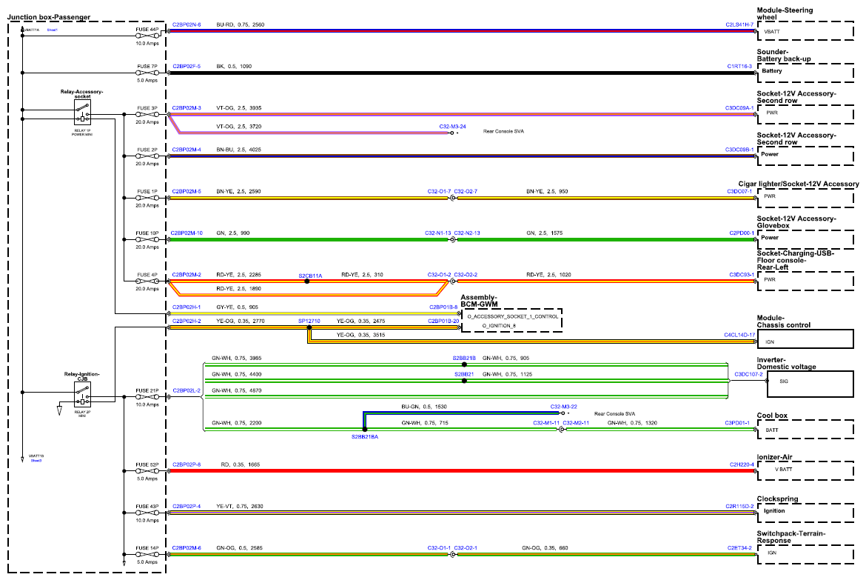The height and width of the screenshot is (580, 866).
Task: Open splice link S2BB21BA
Action: (365, 437)
